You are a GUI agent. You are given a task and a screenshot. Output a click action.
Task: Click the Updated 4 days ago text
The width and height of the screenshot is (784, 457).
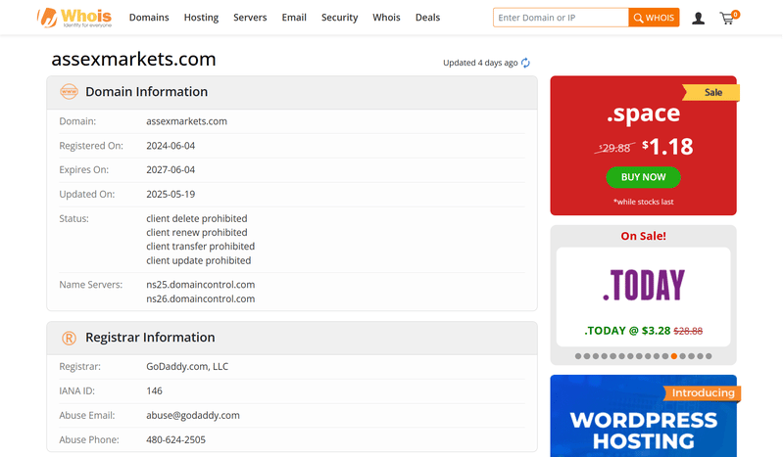click(480, 63)
